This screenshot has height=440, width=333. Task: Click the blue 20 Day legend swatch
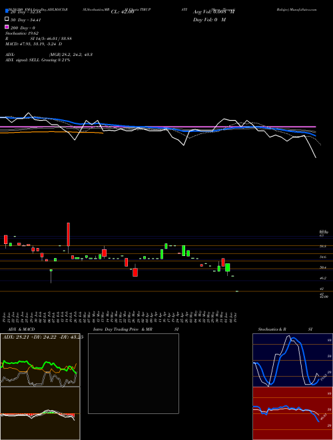7,11
